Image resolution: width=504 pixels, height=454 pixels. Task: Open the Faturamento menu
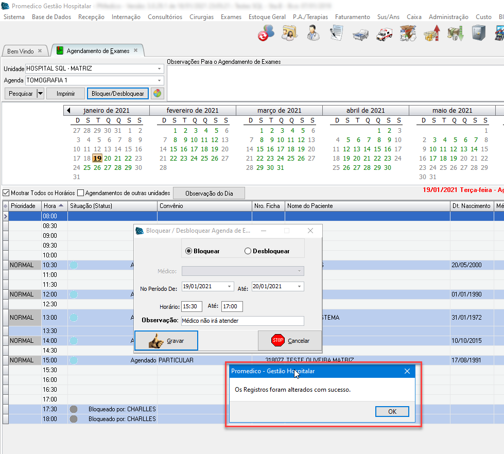click(352, 17)
